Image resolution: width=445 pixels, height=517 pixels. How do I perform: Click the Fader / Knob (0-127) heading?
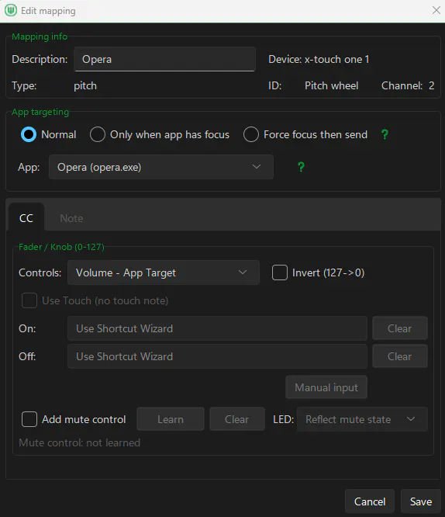(61, 247)
